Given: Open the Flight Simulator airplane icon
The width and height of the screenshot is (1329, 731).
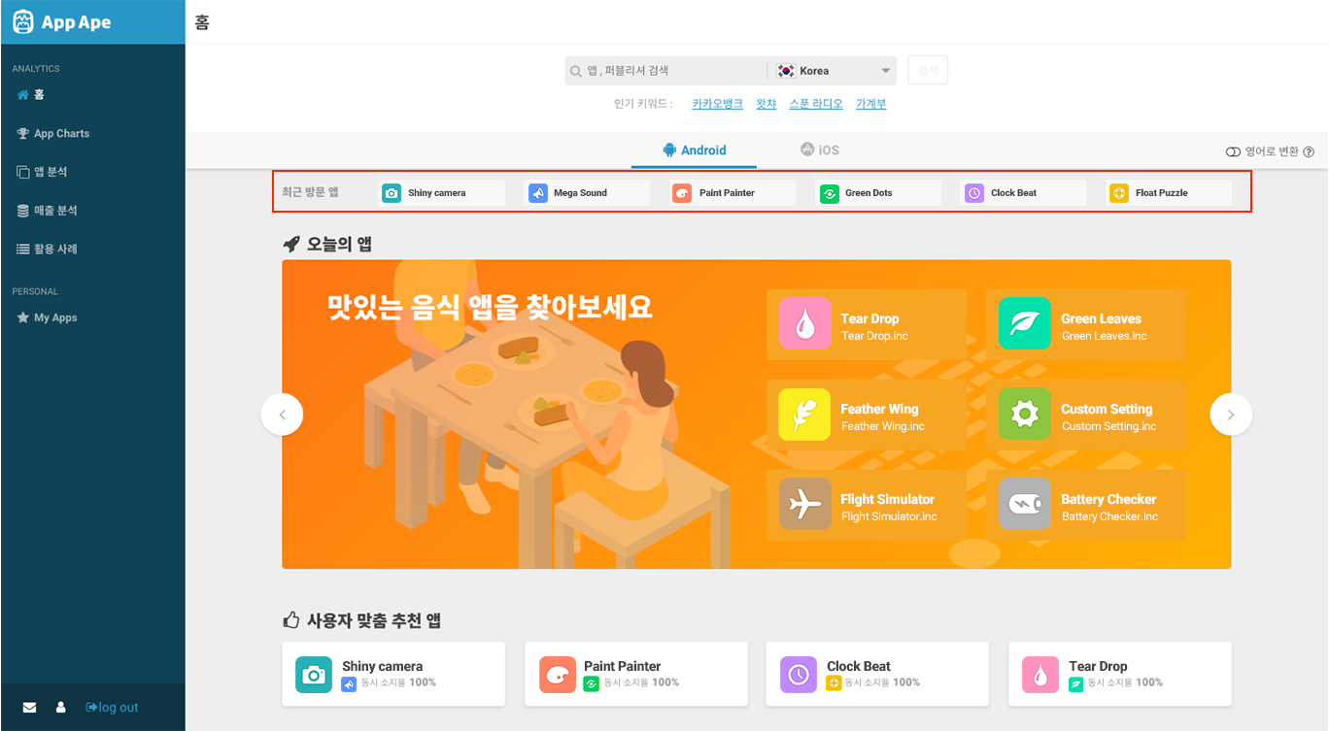Looking at the screenshot, I should click(804, 504).
